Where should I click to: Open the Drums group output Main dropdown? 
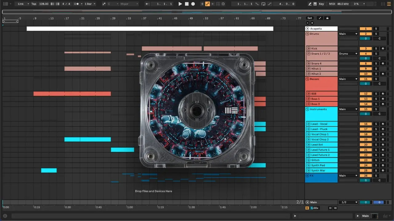click(348, 34)
